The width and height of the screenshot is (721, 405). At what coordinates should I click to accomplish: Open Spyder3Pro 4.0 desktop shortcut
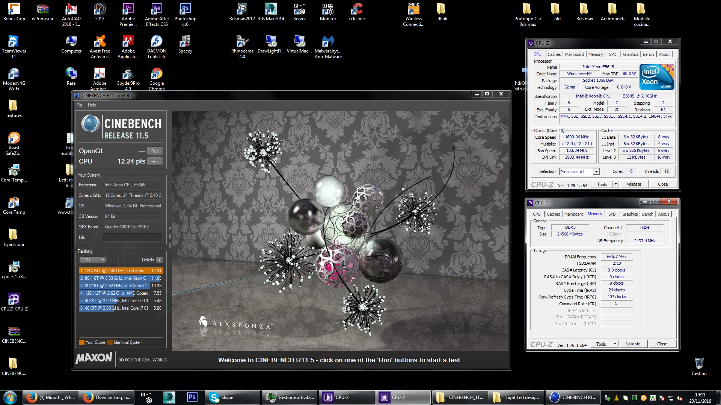click(128, 79)
